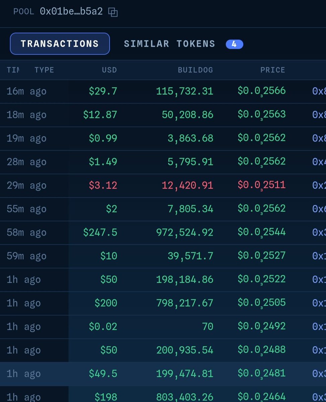
Task: Click the 972,524.92 BUILDOG amount
Action: pos(185,232)
